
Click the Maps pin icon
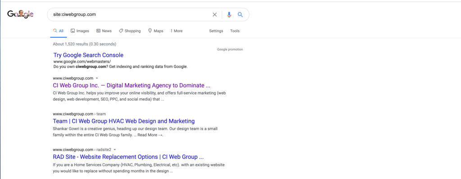pos(150,31)
